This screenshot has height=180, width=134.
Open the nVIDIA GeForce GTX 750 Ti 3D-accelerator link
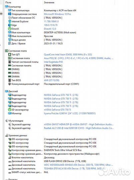[x=58, y=110]
